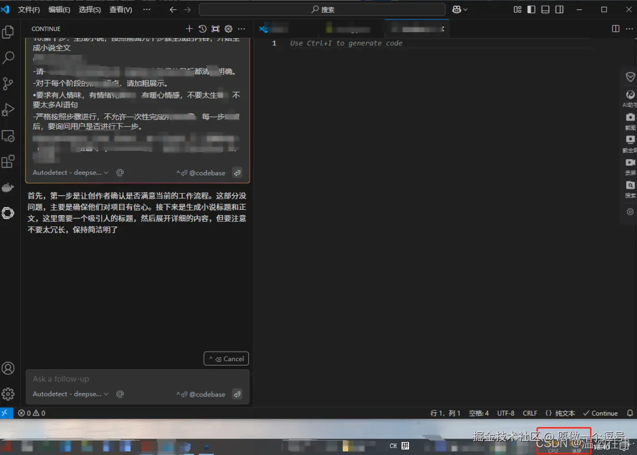Click 搜索 icon on the floating toolbar
The height and width of the screenshot is (455, 637).
(x=630, y=189)
